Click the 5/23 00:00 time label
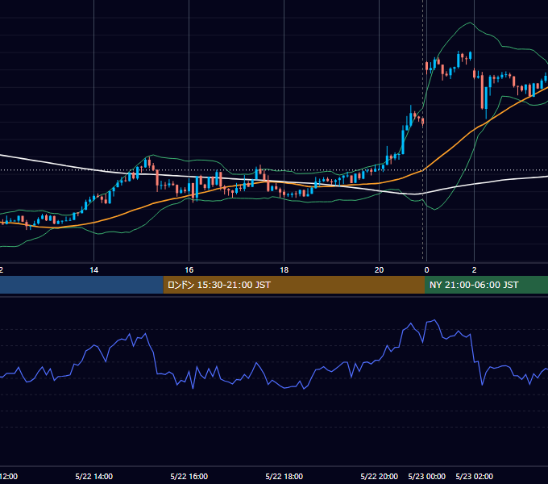Image resolution: width=548 pixels, height=484 pixels. point(427,476)
